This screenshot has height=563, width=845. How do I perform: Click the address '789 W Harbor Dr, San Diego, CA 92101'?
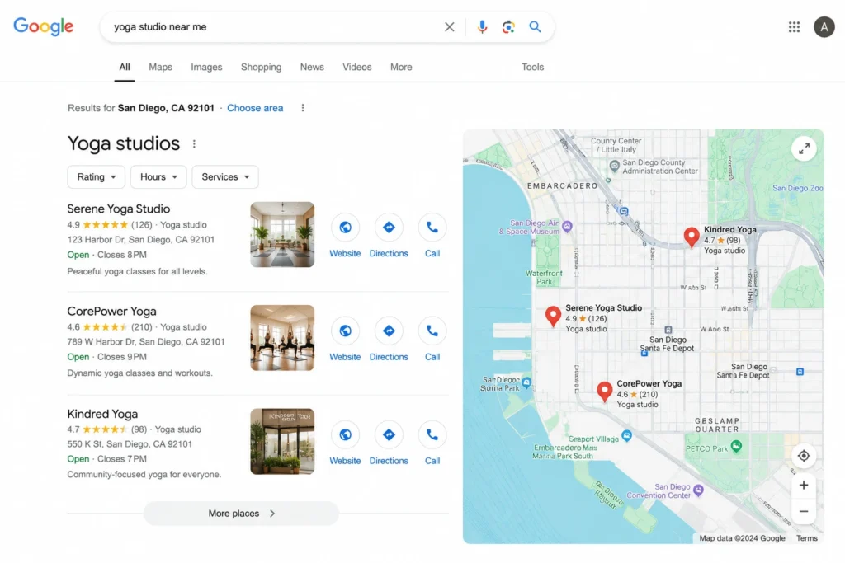(x=145, y=342)
